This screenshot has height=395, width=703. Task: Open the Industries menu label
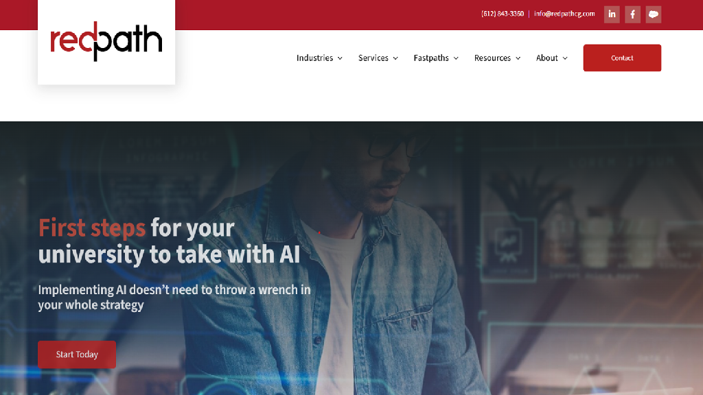click(314, 58)
